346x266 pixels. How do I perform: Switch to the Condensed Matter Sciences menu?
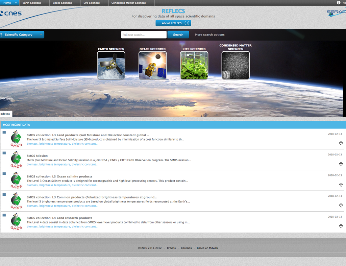coord(128,3)
